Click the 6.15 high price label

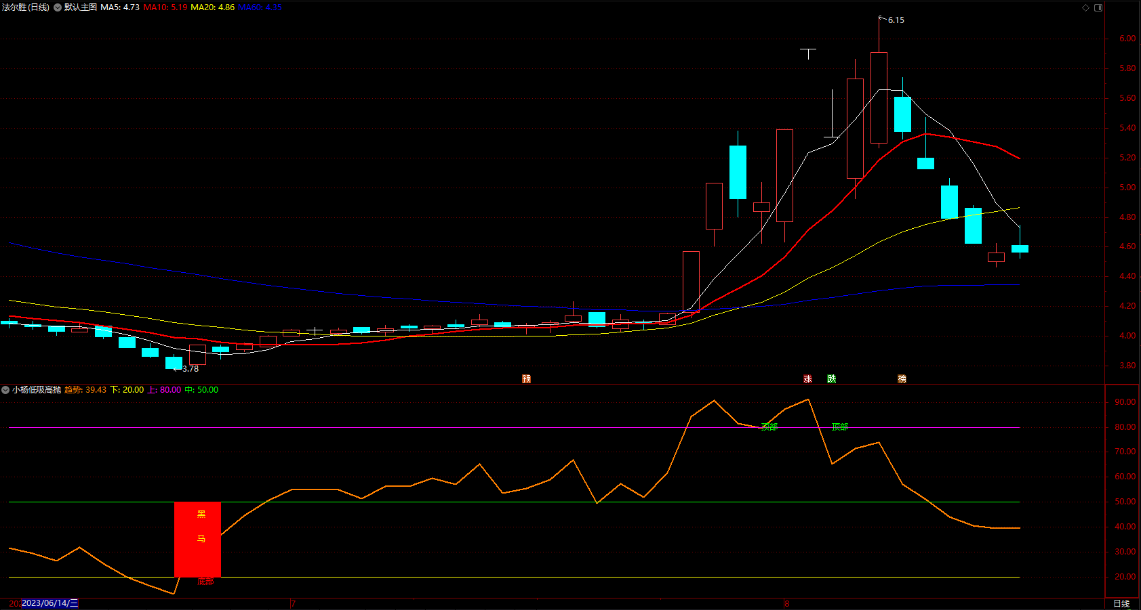click(x=896, y=20)
